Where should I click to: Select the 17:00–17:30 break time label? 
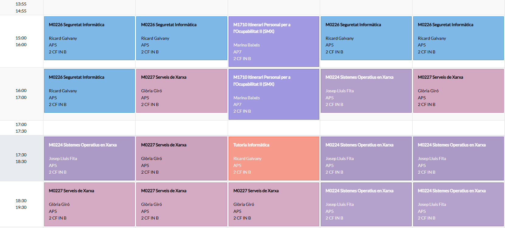coord(21,128)
